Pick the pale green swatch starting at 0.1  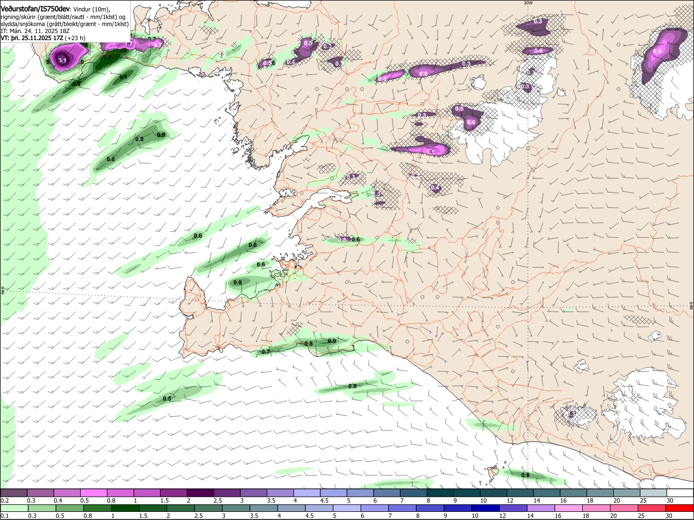pos(14,509)
